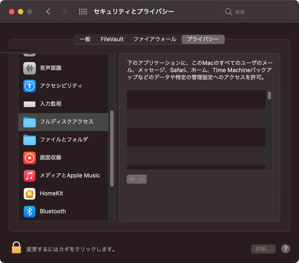Click the HomeKit house icon

(30, 194)
